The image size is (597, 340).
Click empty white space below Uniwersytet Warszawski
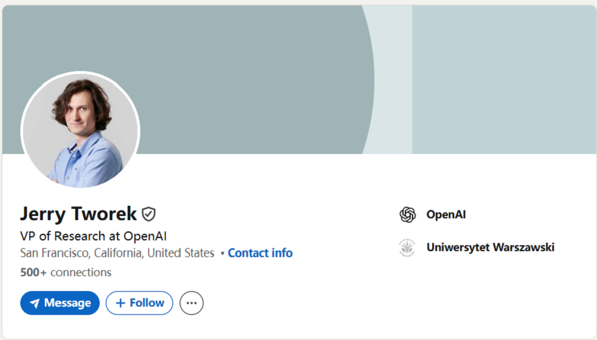(490, 292)
